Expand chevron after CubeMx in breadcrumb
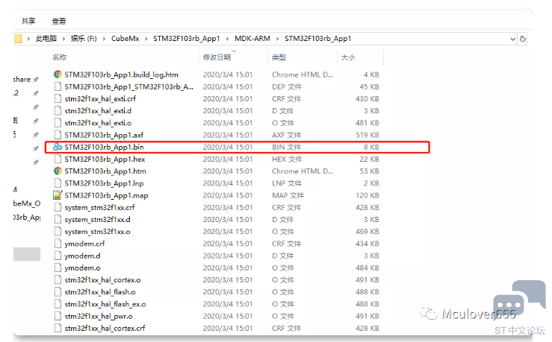 click(x=146, y=39)
